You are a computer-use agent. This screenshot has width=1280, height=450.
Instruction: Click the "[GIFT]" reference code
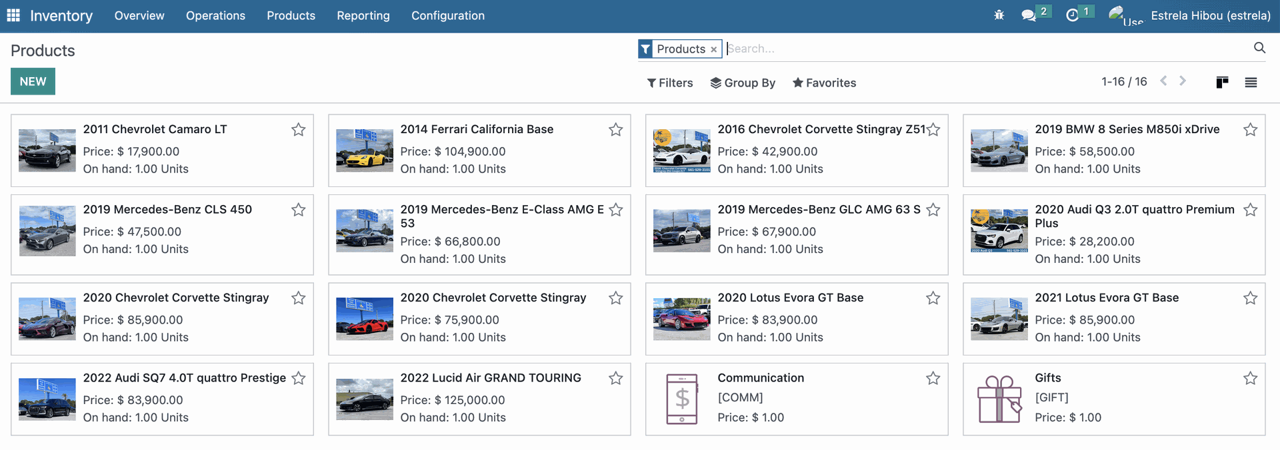pos(1051,397)
